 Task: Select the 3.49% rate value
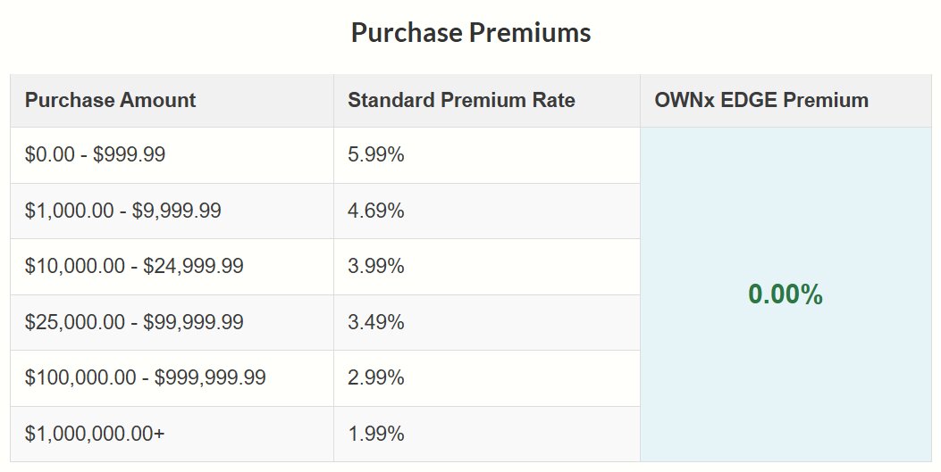376,322
